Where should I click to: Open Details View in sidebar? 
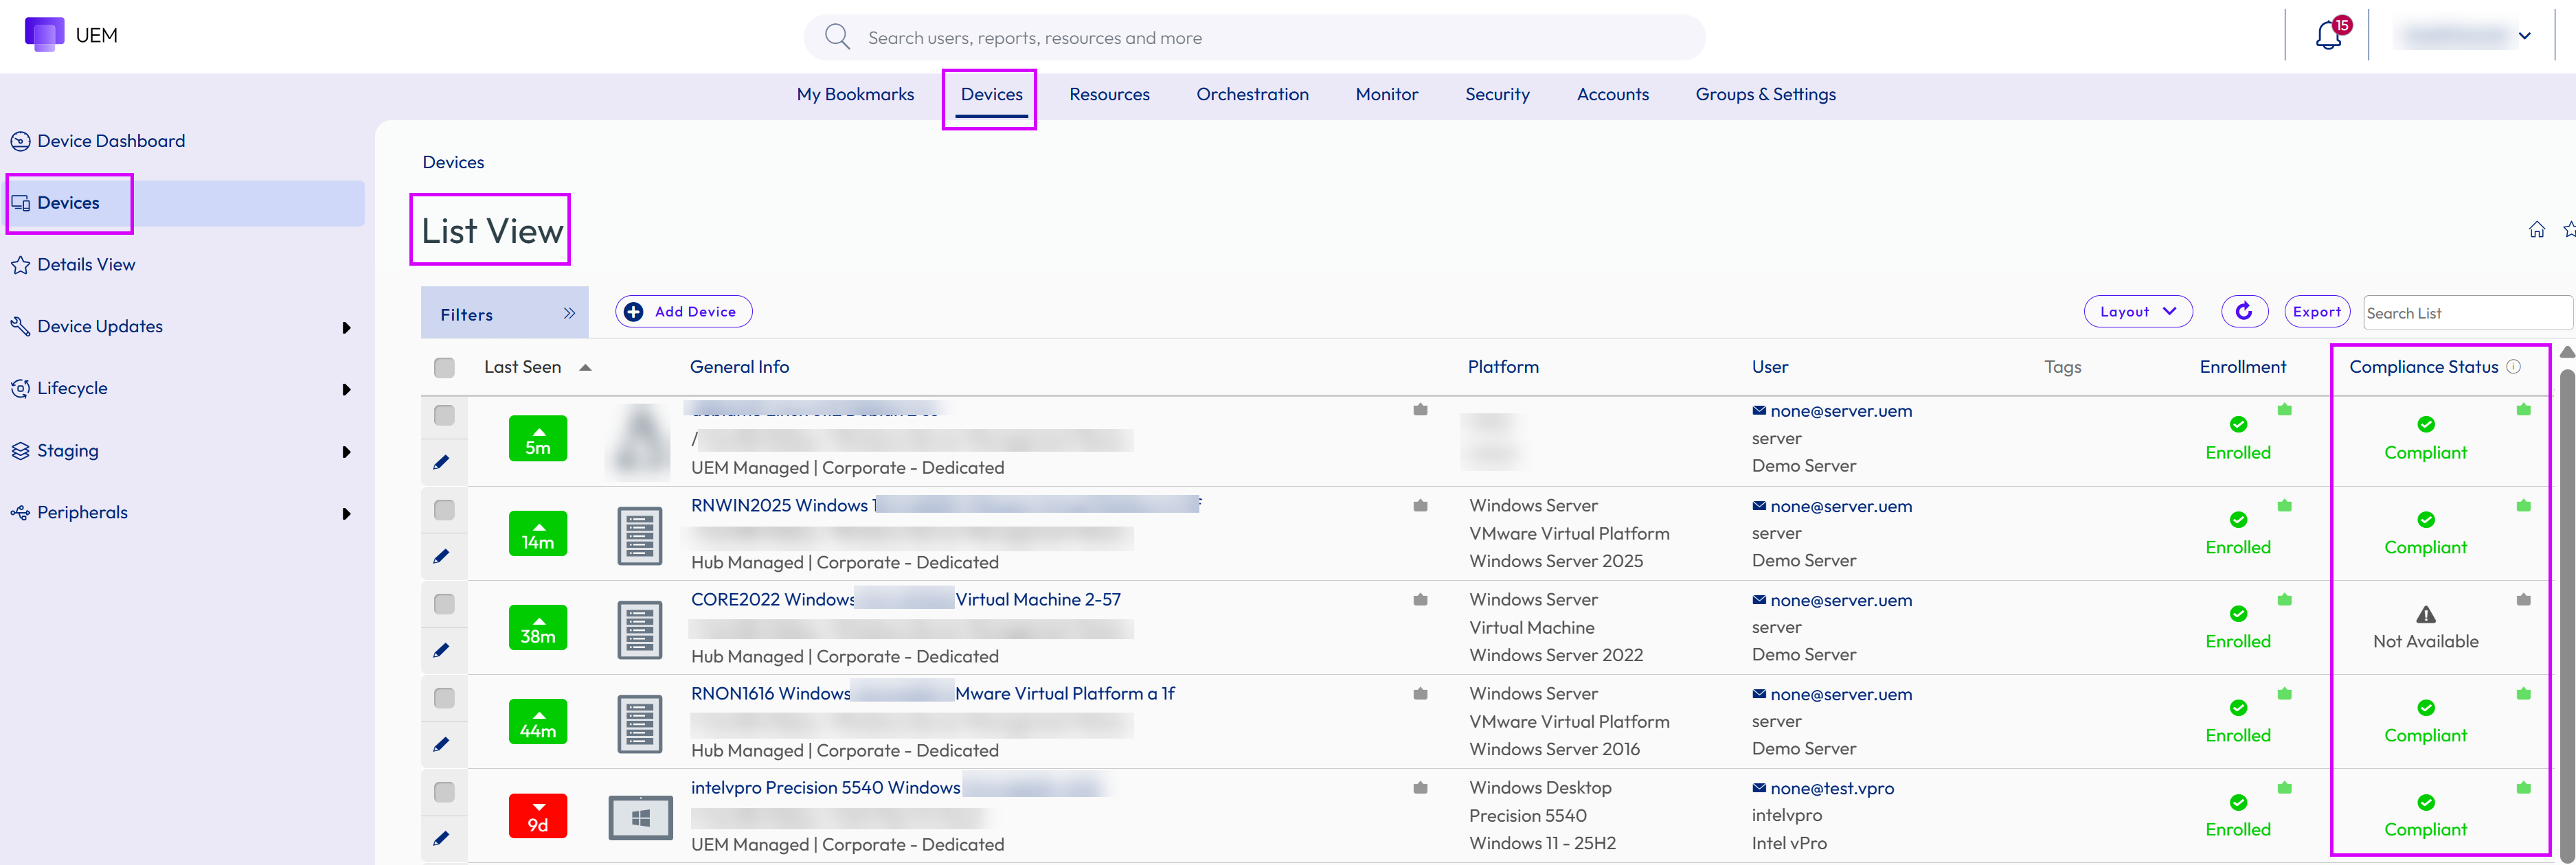click(x=86, y=265)
